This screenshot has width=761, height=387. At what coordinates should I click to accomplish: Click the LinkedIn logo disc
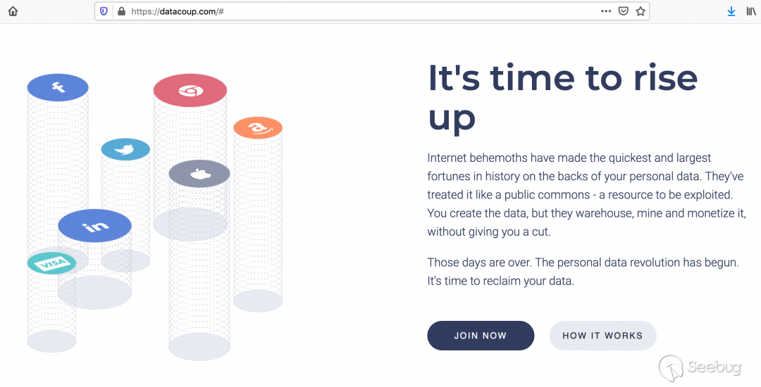[94, 226]
